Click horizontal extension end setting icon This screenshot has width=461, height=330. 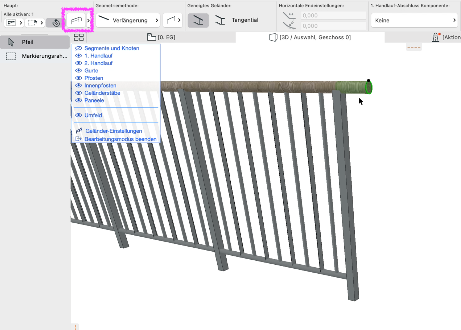(289, 15)
